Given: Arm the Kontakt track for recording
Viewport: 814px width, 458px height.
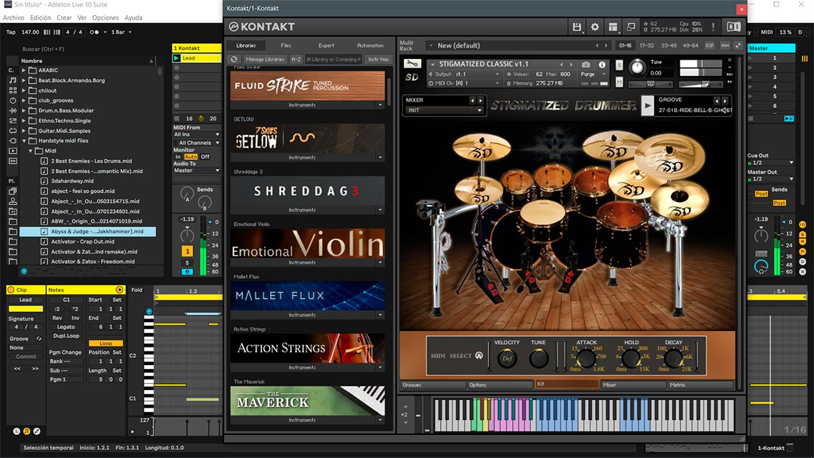Looking at the screenshot, I should [187, 271].
